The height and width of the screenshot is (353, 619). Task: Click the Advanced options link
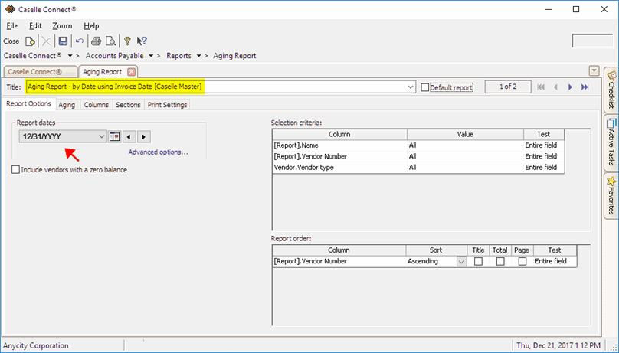click(x=158, y=152)
